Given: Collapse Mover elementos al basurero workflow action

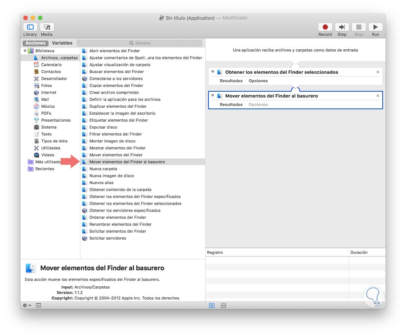Looking at the screenshot, I should tap(212, 96).
